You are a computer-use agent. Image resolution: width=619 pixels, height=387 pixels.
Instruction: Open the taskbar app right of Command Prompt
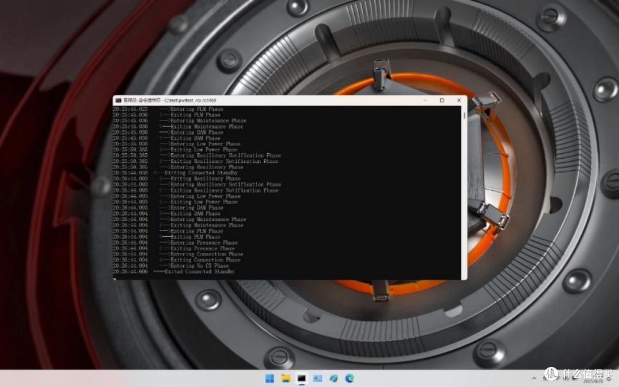318,379
